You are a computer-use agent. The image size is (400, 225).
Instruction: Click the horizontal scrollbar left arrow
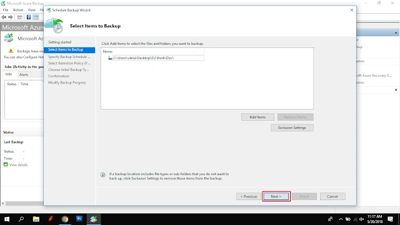[x=2, y=203]
